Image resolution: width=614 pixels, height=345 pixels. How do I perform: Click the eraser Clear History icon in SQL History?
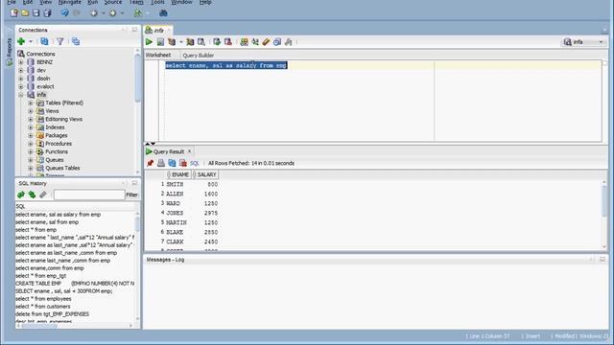[x=42, y=195]
